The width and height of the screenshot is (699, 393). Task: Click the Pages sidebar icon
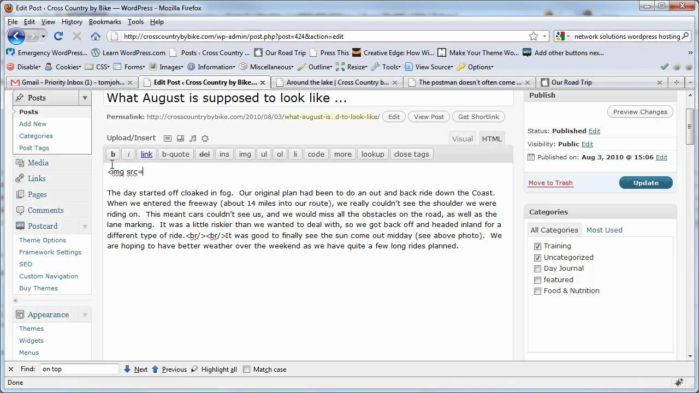coord(20,194)
